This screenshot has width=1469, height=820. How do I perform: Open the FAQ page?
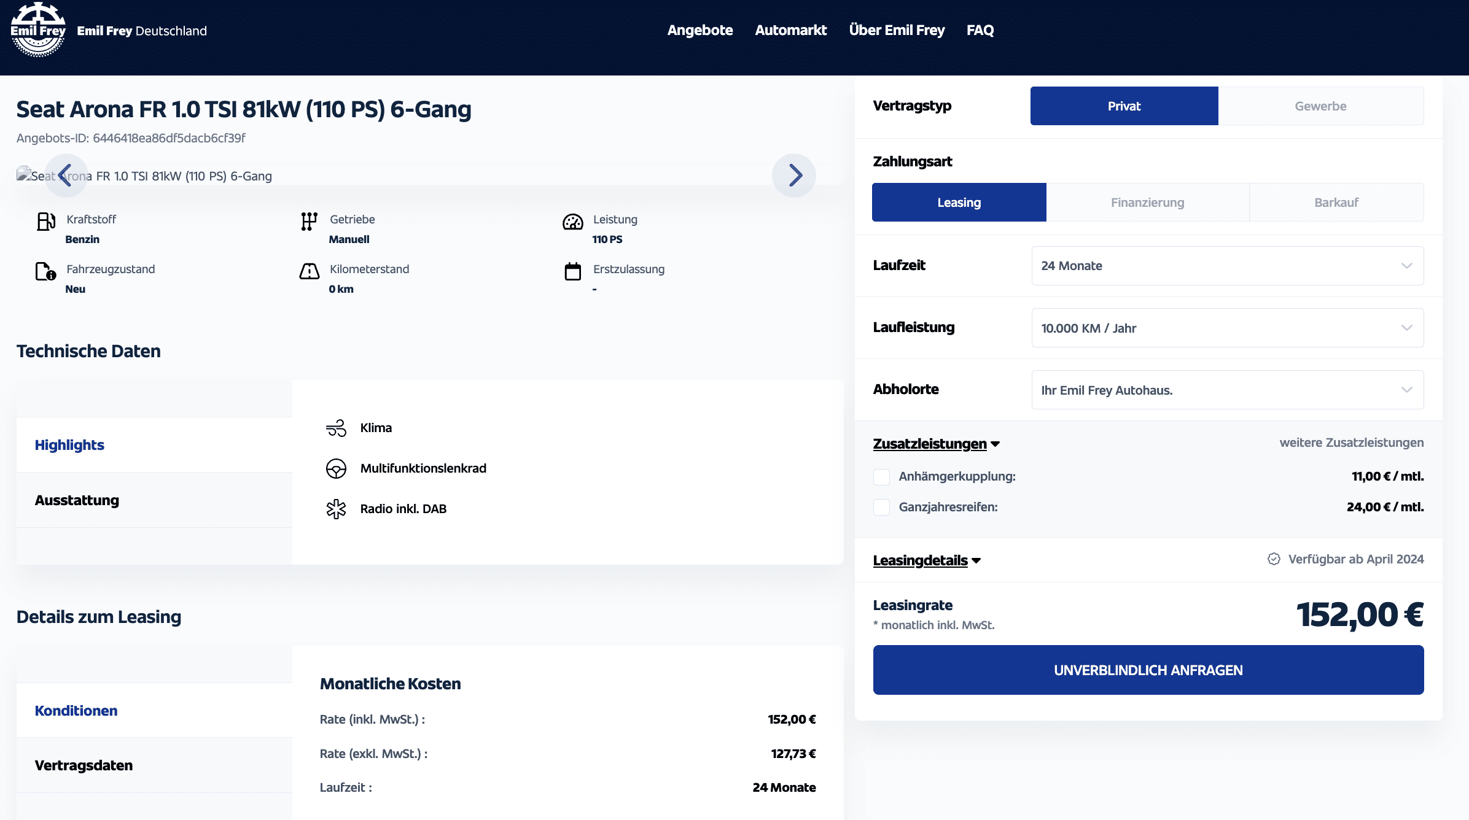click(x=980, y=30)
